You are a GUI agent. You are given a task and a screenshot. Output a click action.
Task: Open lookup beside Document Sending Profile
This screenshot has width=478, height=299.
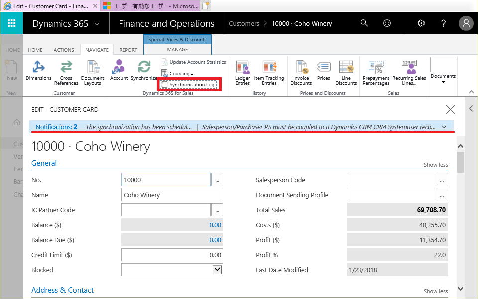pos(442,195)
